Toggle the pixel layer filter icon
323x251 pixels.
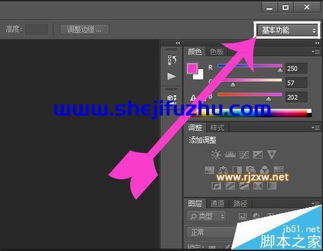coord(243,216)
